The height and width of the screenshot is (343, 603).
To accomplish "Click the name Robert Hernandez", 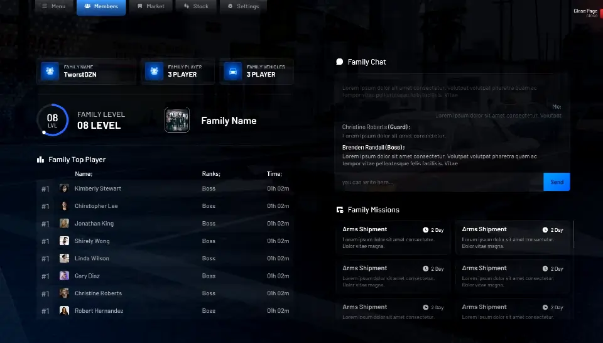I will tap(99, 311).
